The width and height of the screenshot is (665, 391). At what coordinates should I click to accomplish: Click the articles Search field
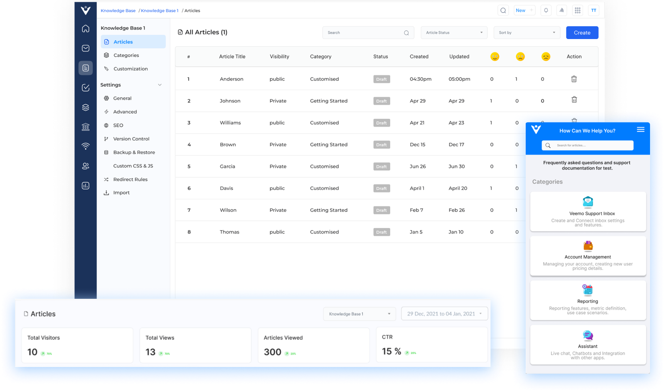pos(368,32)
